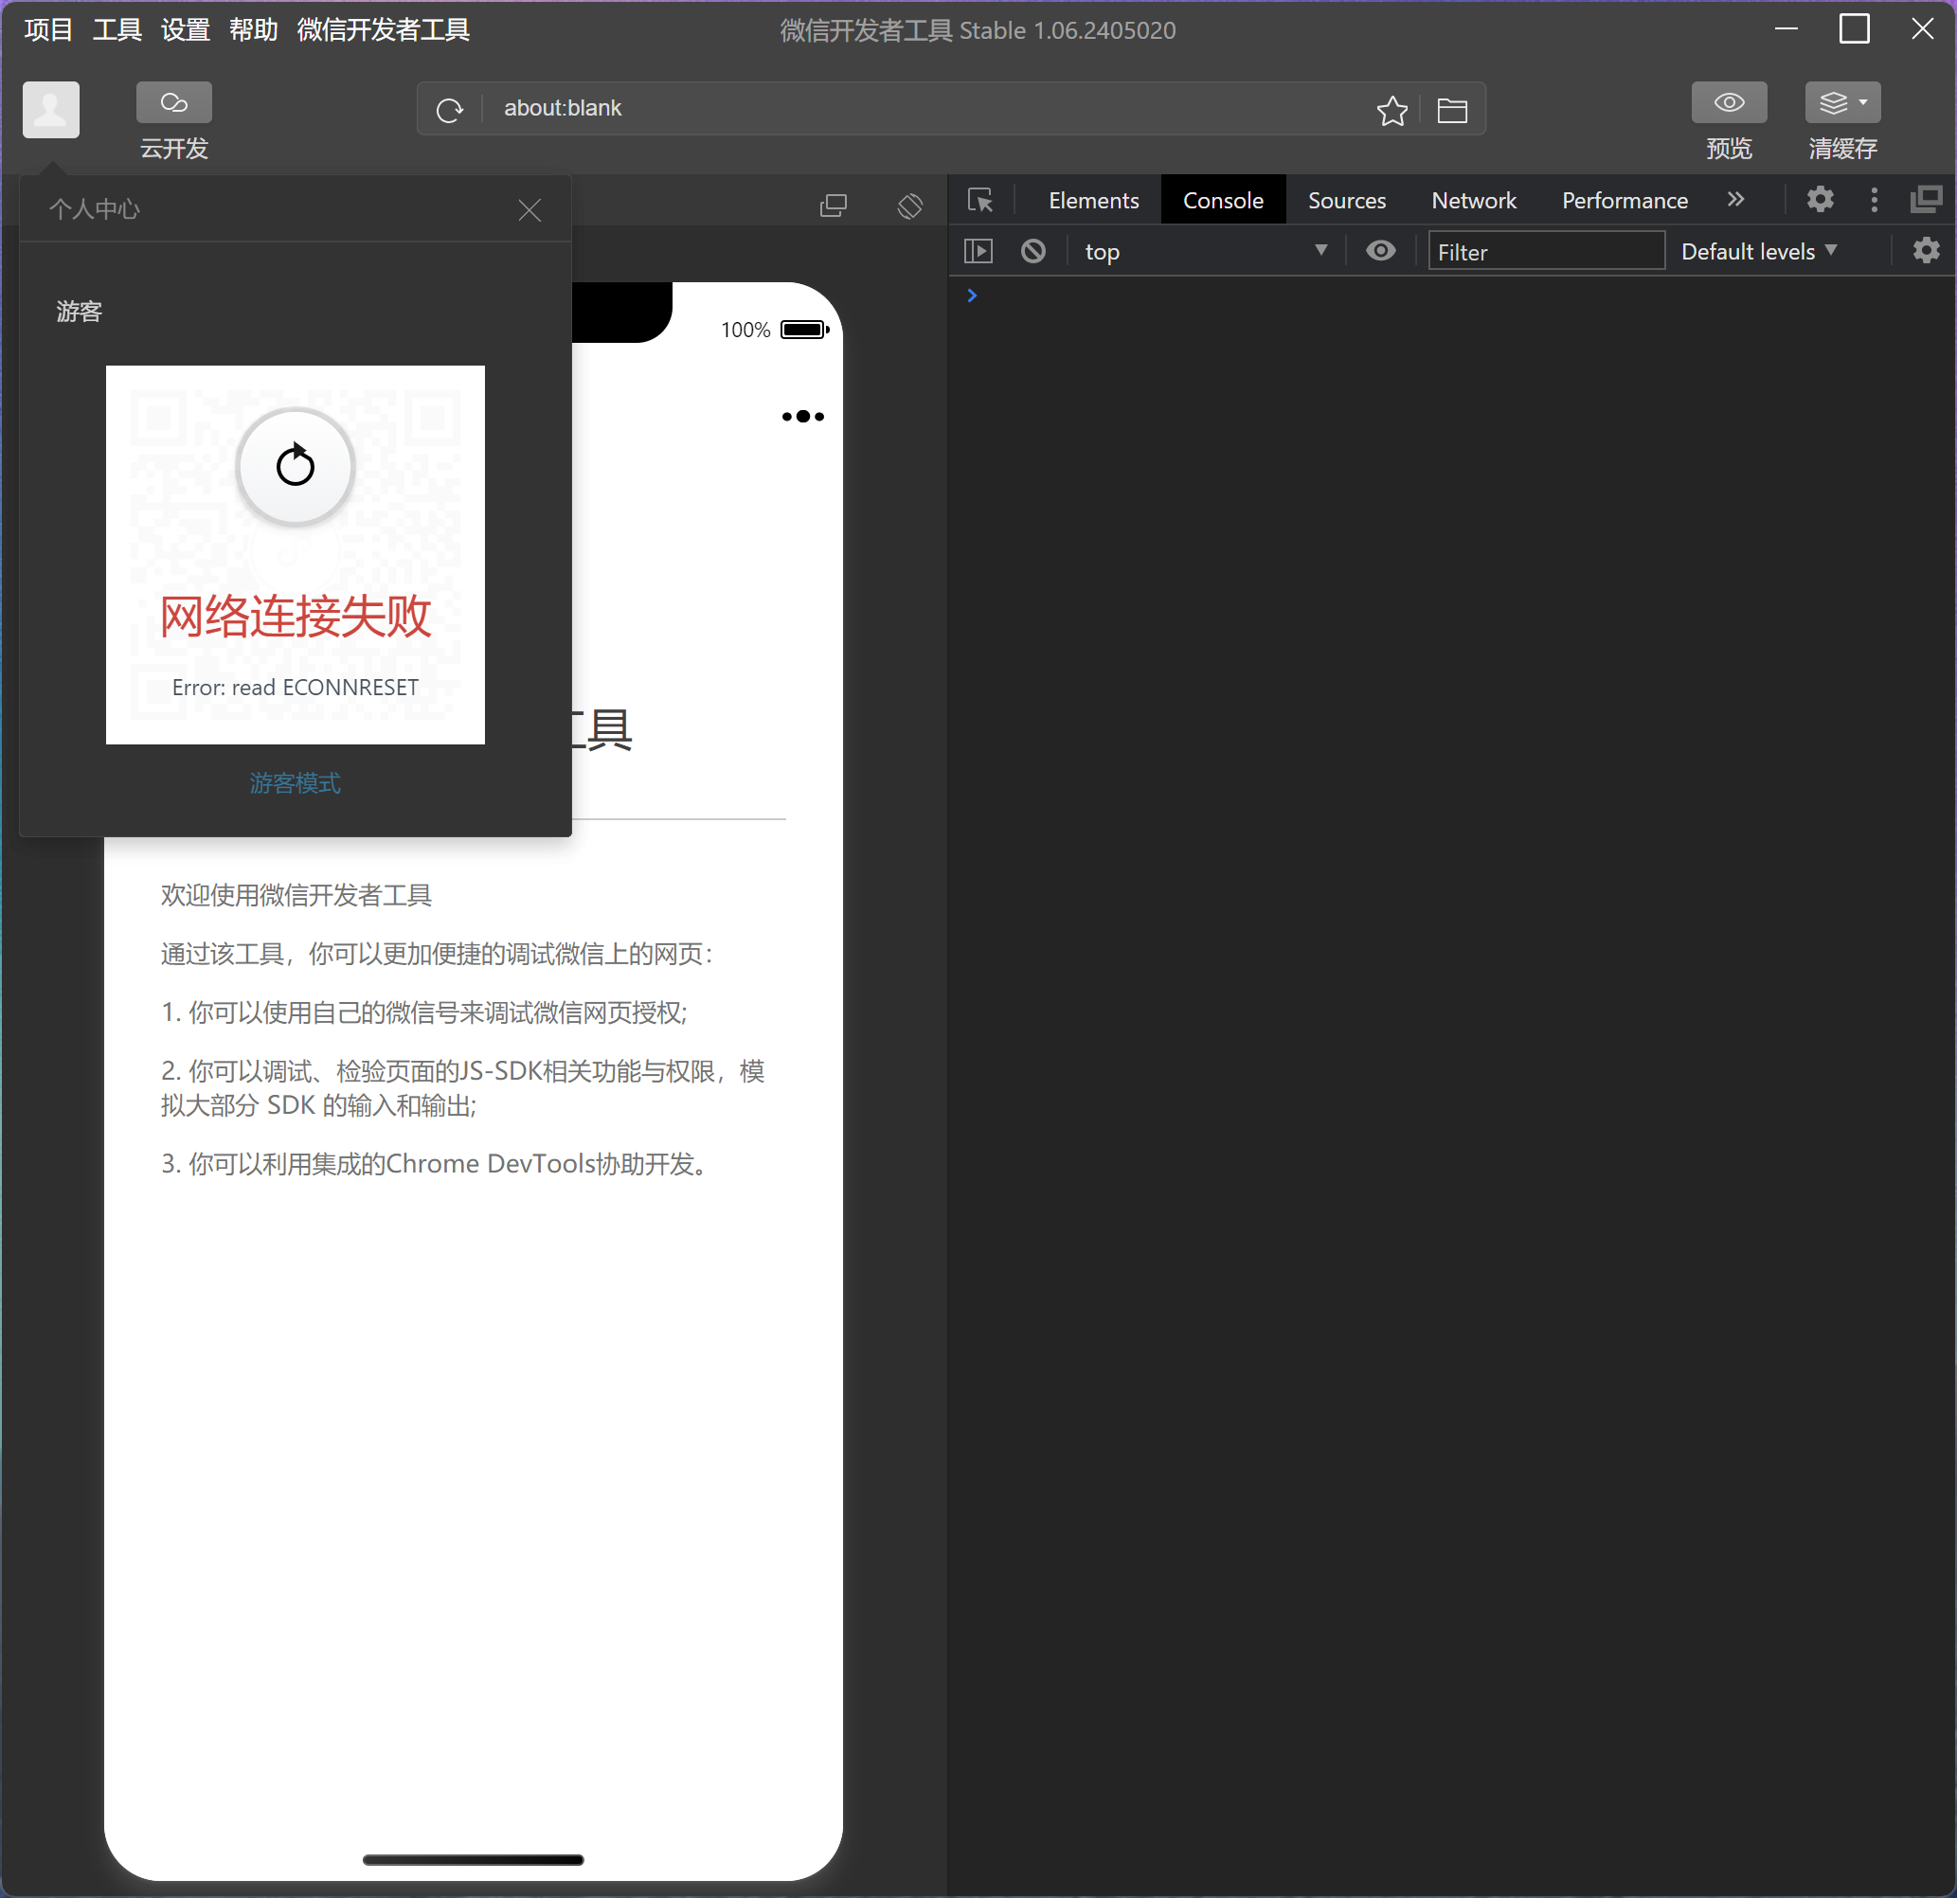Open the bookmarks folder icon
Viewport: 1957px width, 1898px height.
point(1452,110)
